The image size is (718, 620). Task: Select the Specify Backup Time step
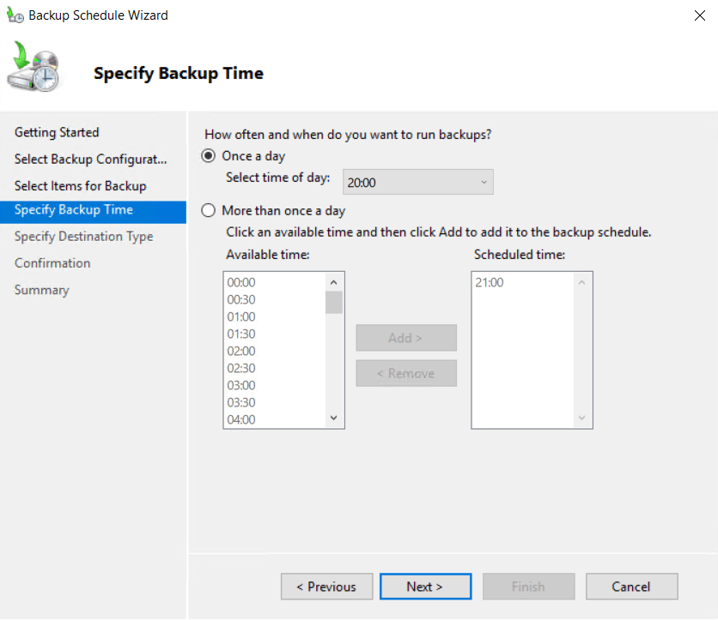click(74, 210)
